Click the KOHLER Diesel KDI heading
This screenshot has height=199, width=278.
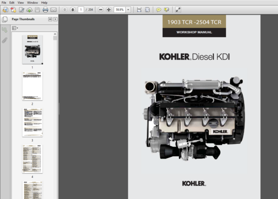coord(194,57)
